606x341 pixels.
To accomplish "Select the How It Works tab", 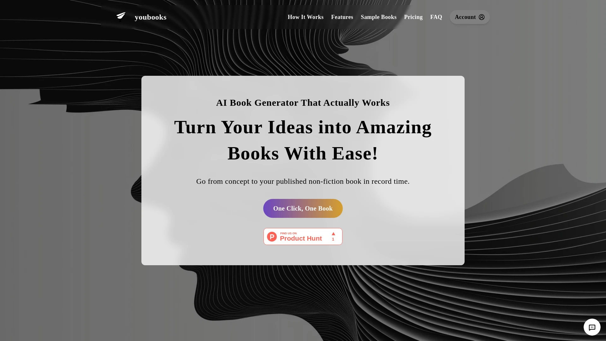I will pos(305,17).
